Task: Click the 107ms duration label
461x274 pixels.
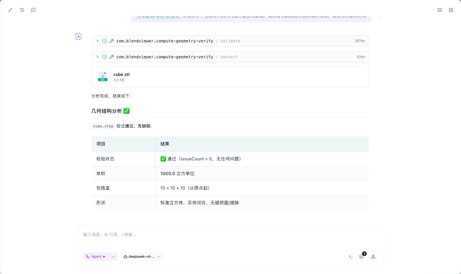Action: coord(360,41)
